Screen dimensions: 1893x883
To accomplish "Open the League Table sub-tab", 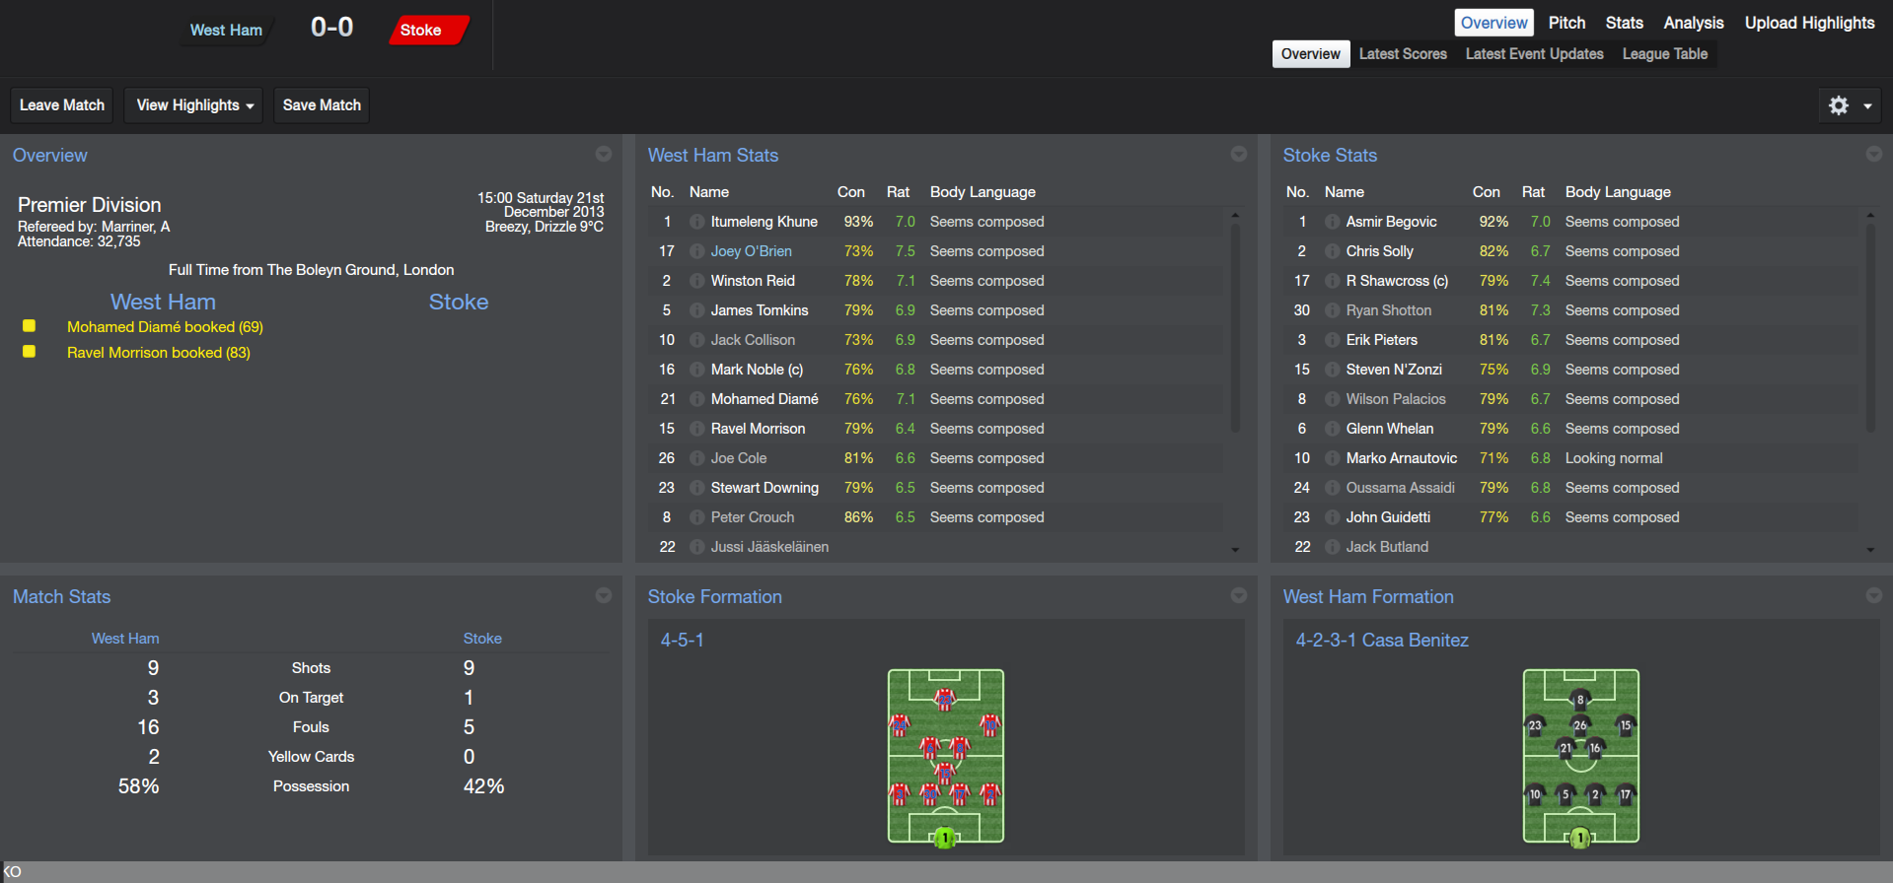I will (1664, 54).
